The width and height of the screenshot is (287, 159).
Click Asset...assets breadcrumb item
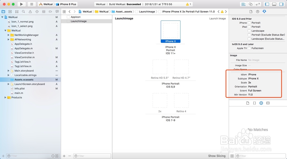point(122,11)
